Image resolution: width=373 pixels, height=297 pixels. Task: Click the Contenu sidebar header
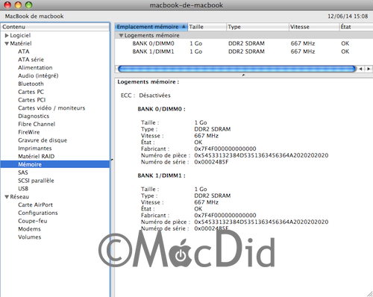point(55,27)
